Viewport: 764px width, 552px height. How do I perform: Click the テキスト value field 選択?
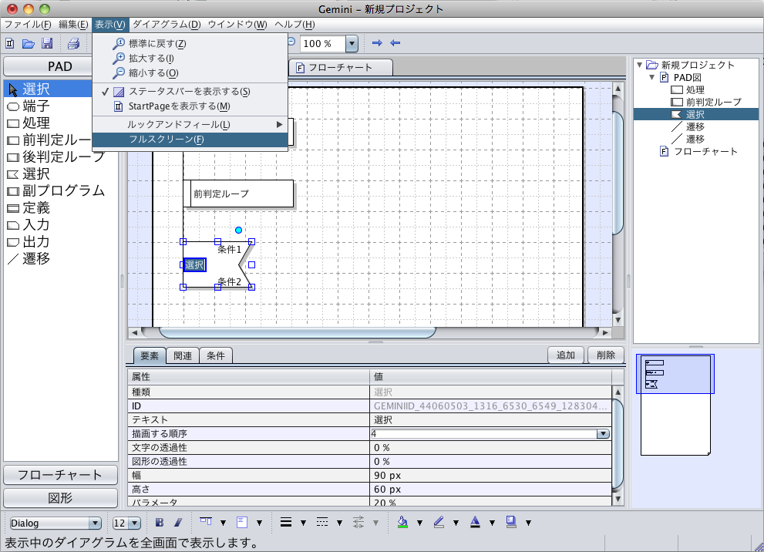490,419
